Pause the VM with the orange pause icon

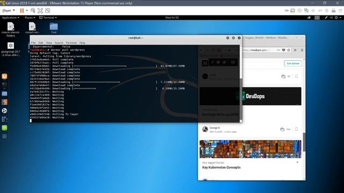(x=21, y=11)
